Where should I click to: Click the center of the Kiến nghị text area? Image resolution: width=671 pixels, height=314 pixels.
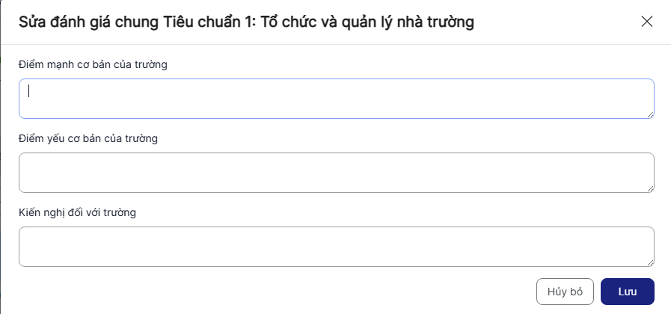click(336, 247)
